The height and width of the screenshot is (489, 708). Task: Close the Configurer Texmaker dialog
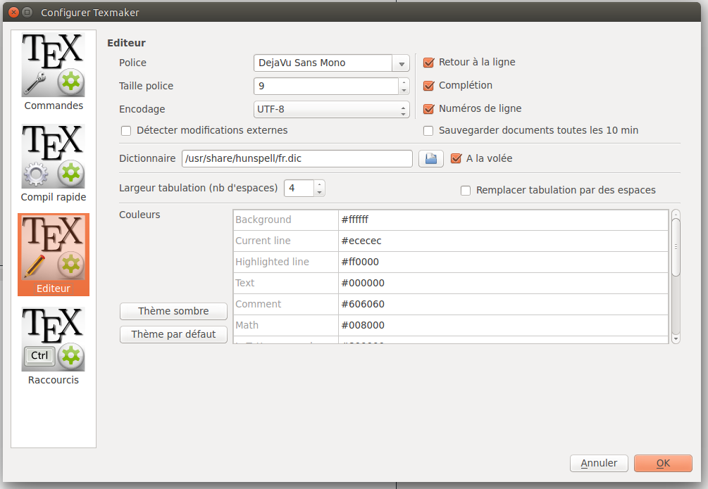click(13, 12)
